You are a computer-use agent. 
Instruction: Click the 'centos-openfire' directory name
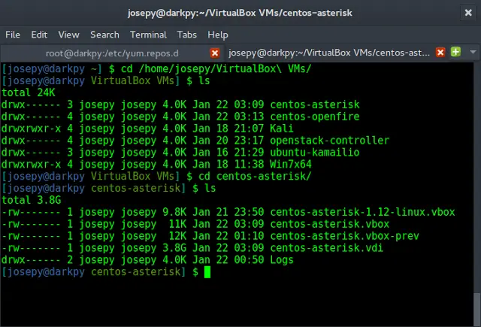pyautogui.click(x=314, y=117)
